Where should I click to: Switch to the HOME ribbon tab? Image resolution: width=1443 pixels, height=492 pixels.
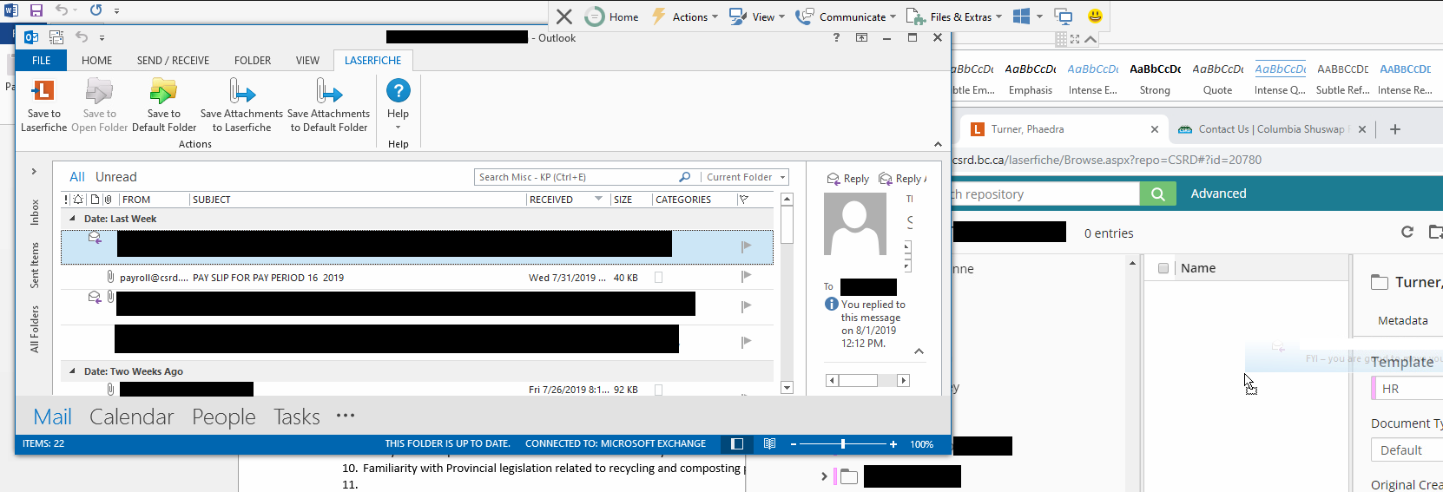coord(96,61)
